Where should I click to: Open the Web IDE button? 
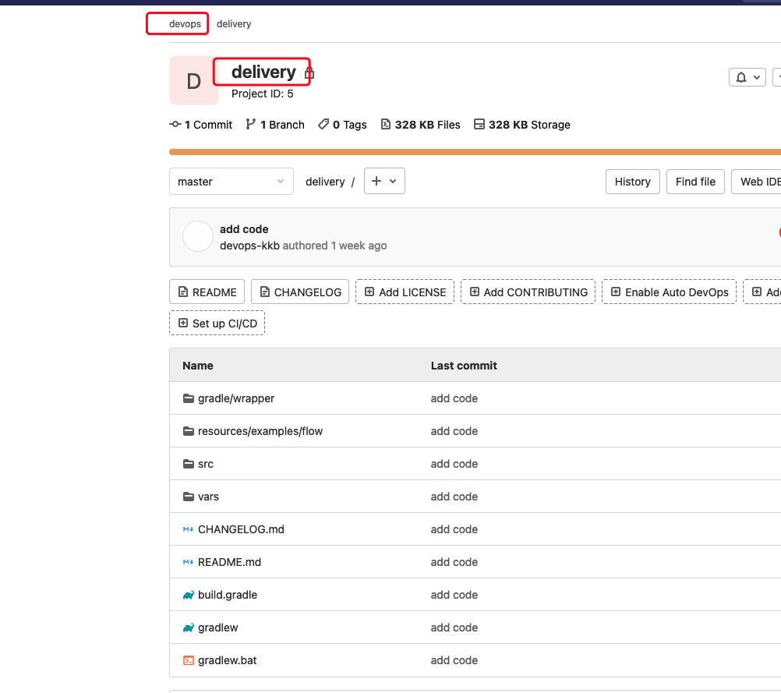click(756, 182)
